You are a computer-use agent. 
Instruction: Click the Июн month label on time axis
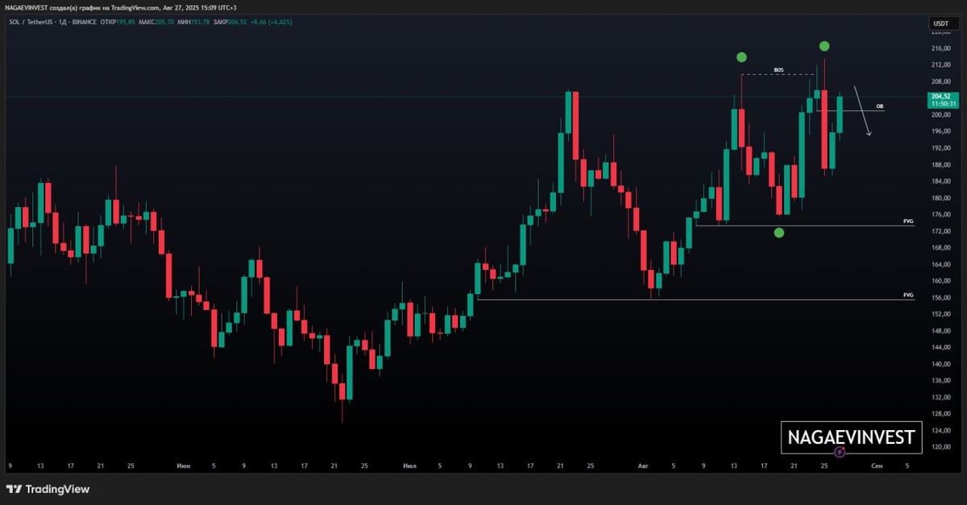(185, 466)
